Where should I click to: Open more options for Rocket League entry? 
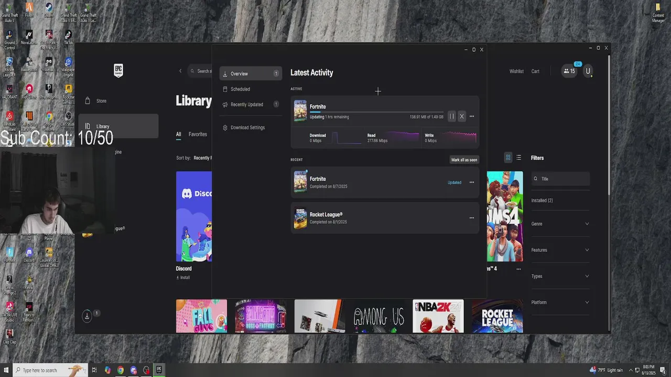(472, 218)
